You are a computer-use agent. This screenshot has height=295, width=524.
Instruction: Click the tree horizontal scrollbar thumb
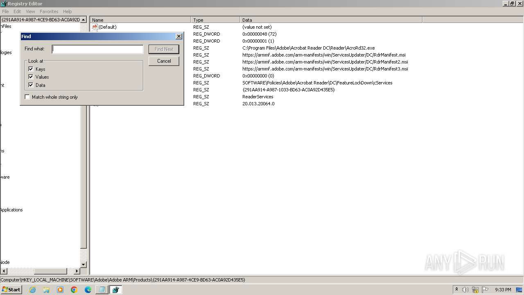(x=50, y=271)
